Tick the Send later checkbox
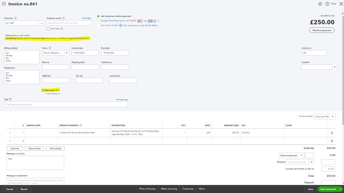The image size is (344, 193). [x=48, y=29]
